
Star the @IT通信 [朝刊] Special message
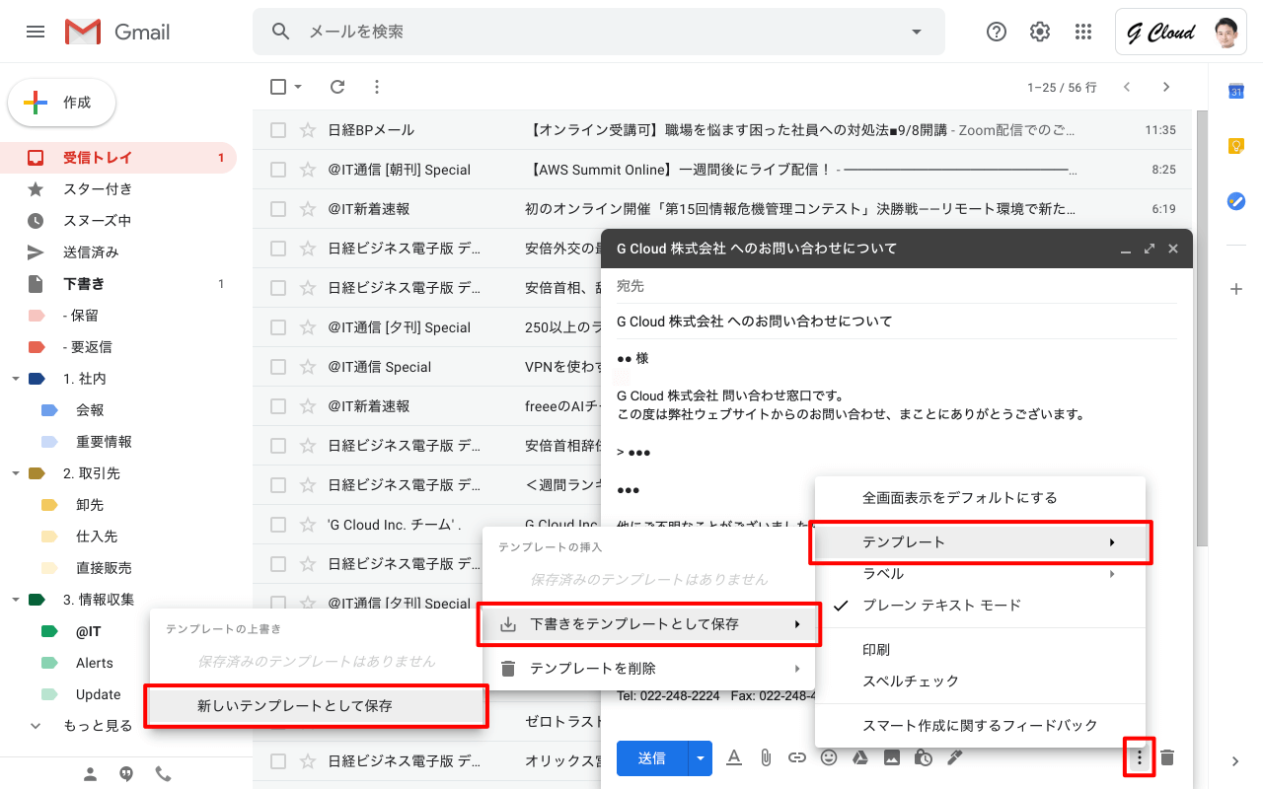(308, 170)
